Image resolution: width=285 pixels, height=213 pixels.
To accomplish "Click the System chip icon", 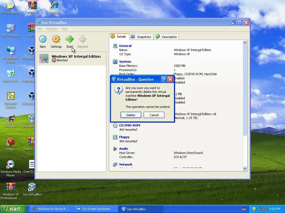I will [x=115, y=62].
